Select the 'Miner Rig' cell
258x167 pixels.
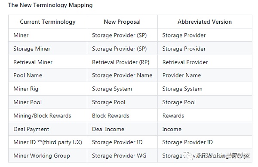(x=48, y=89)
